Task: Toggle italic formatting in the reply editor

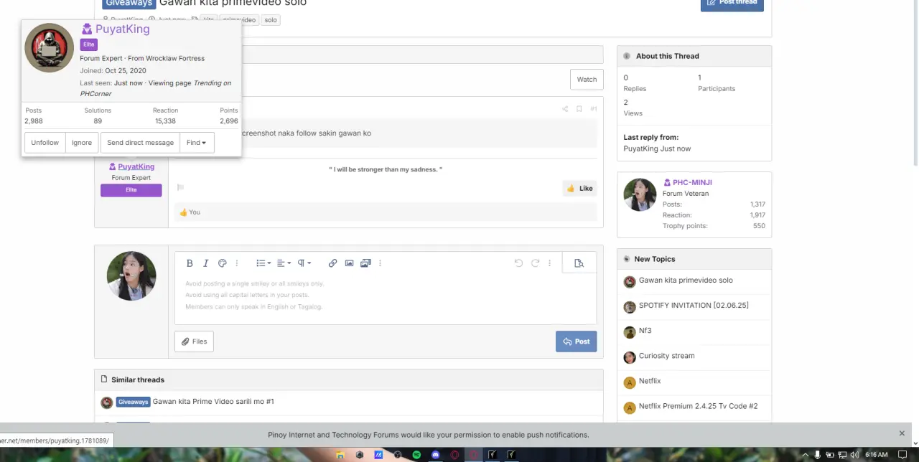Action: coord(206,263)
